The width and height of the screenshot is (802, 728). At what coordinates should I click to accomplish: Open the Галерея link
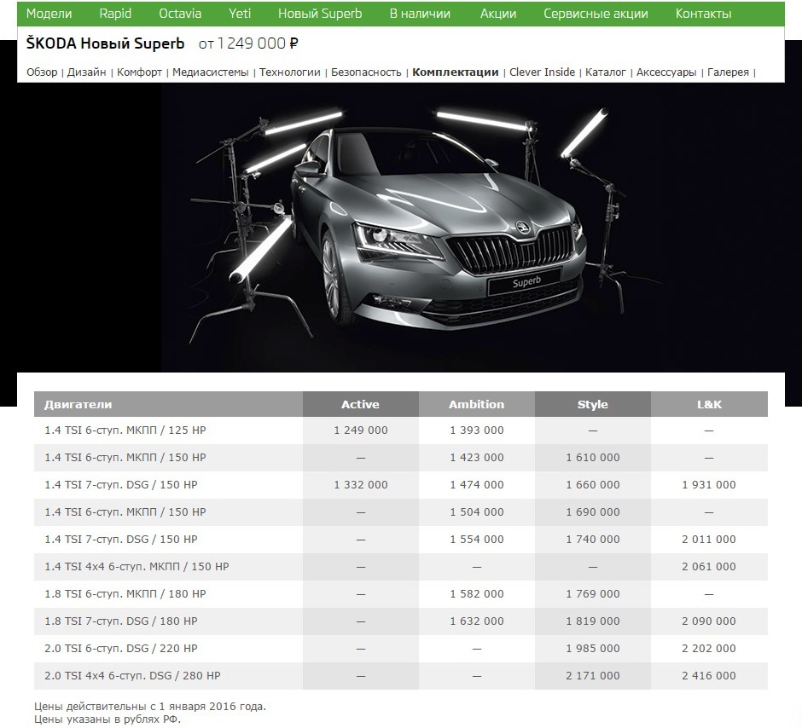tap(728, 72)
